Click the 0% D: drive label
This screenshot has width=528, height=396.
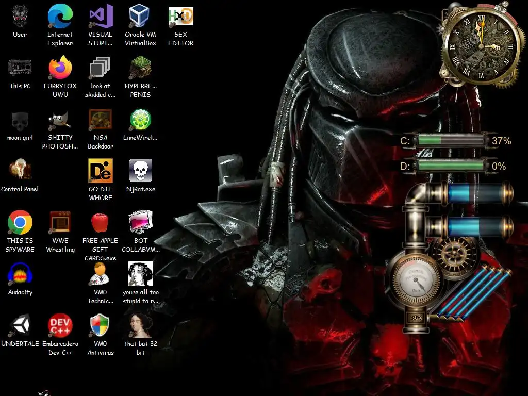pos(499,166)
